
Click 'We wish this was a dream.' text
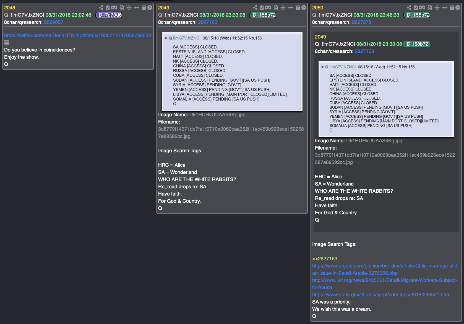(342, 309)
